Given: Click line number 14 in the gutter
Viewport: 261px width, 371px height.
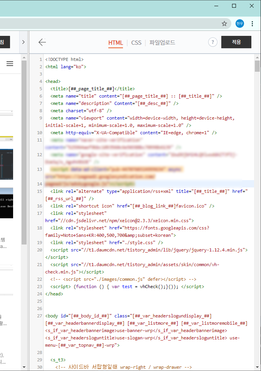Looking at the screenshot, I should pyautogui.click(x=40, y=184).
